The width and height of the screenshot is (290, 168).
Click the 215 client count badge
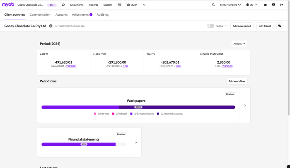click(52, 5)
